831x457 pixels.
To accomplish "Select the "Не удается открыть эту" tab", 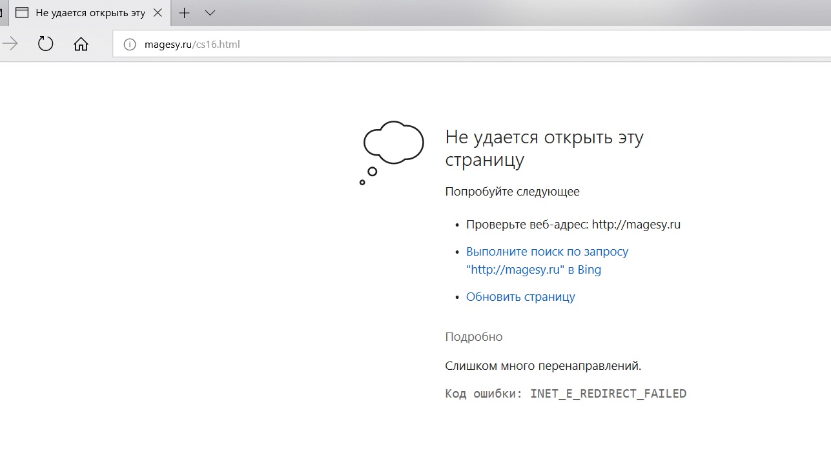I will click(x=89, y=13).
